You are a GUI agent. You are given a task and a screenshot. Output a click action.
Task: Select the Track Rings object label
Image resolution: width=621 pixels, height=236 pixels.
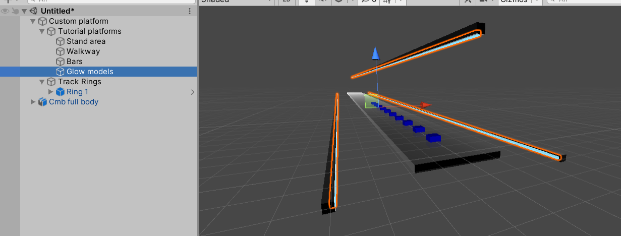(x=79, y=82)
